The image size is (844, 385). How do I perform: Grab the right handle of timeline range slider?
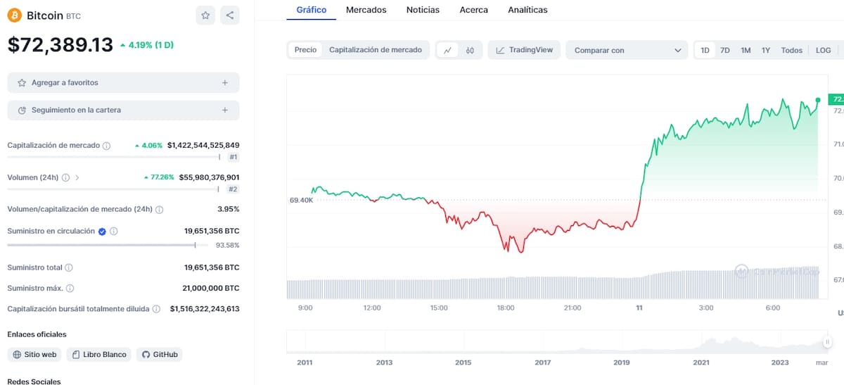pos(828,342)
